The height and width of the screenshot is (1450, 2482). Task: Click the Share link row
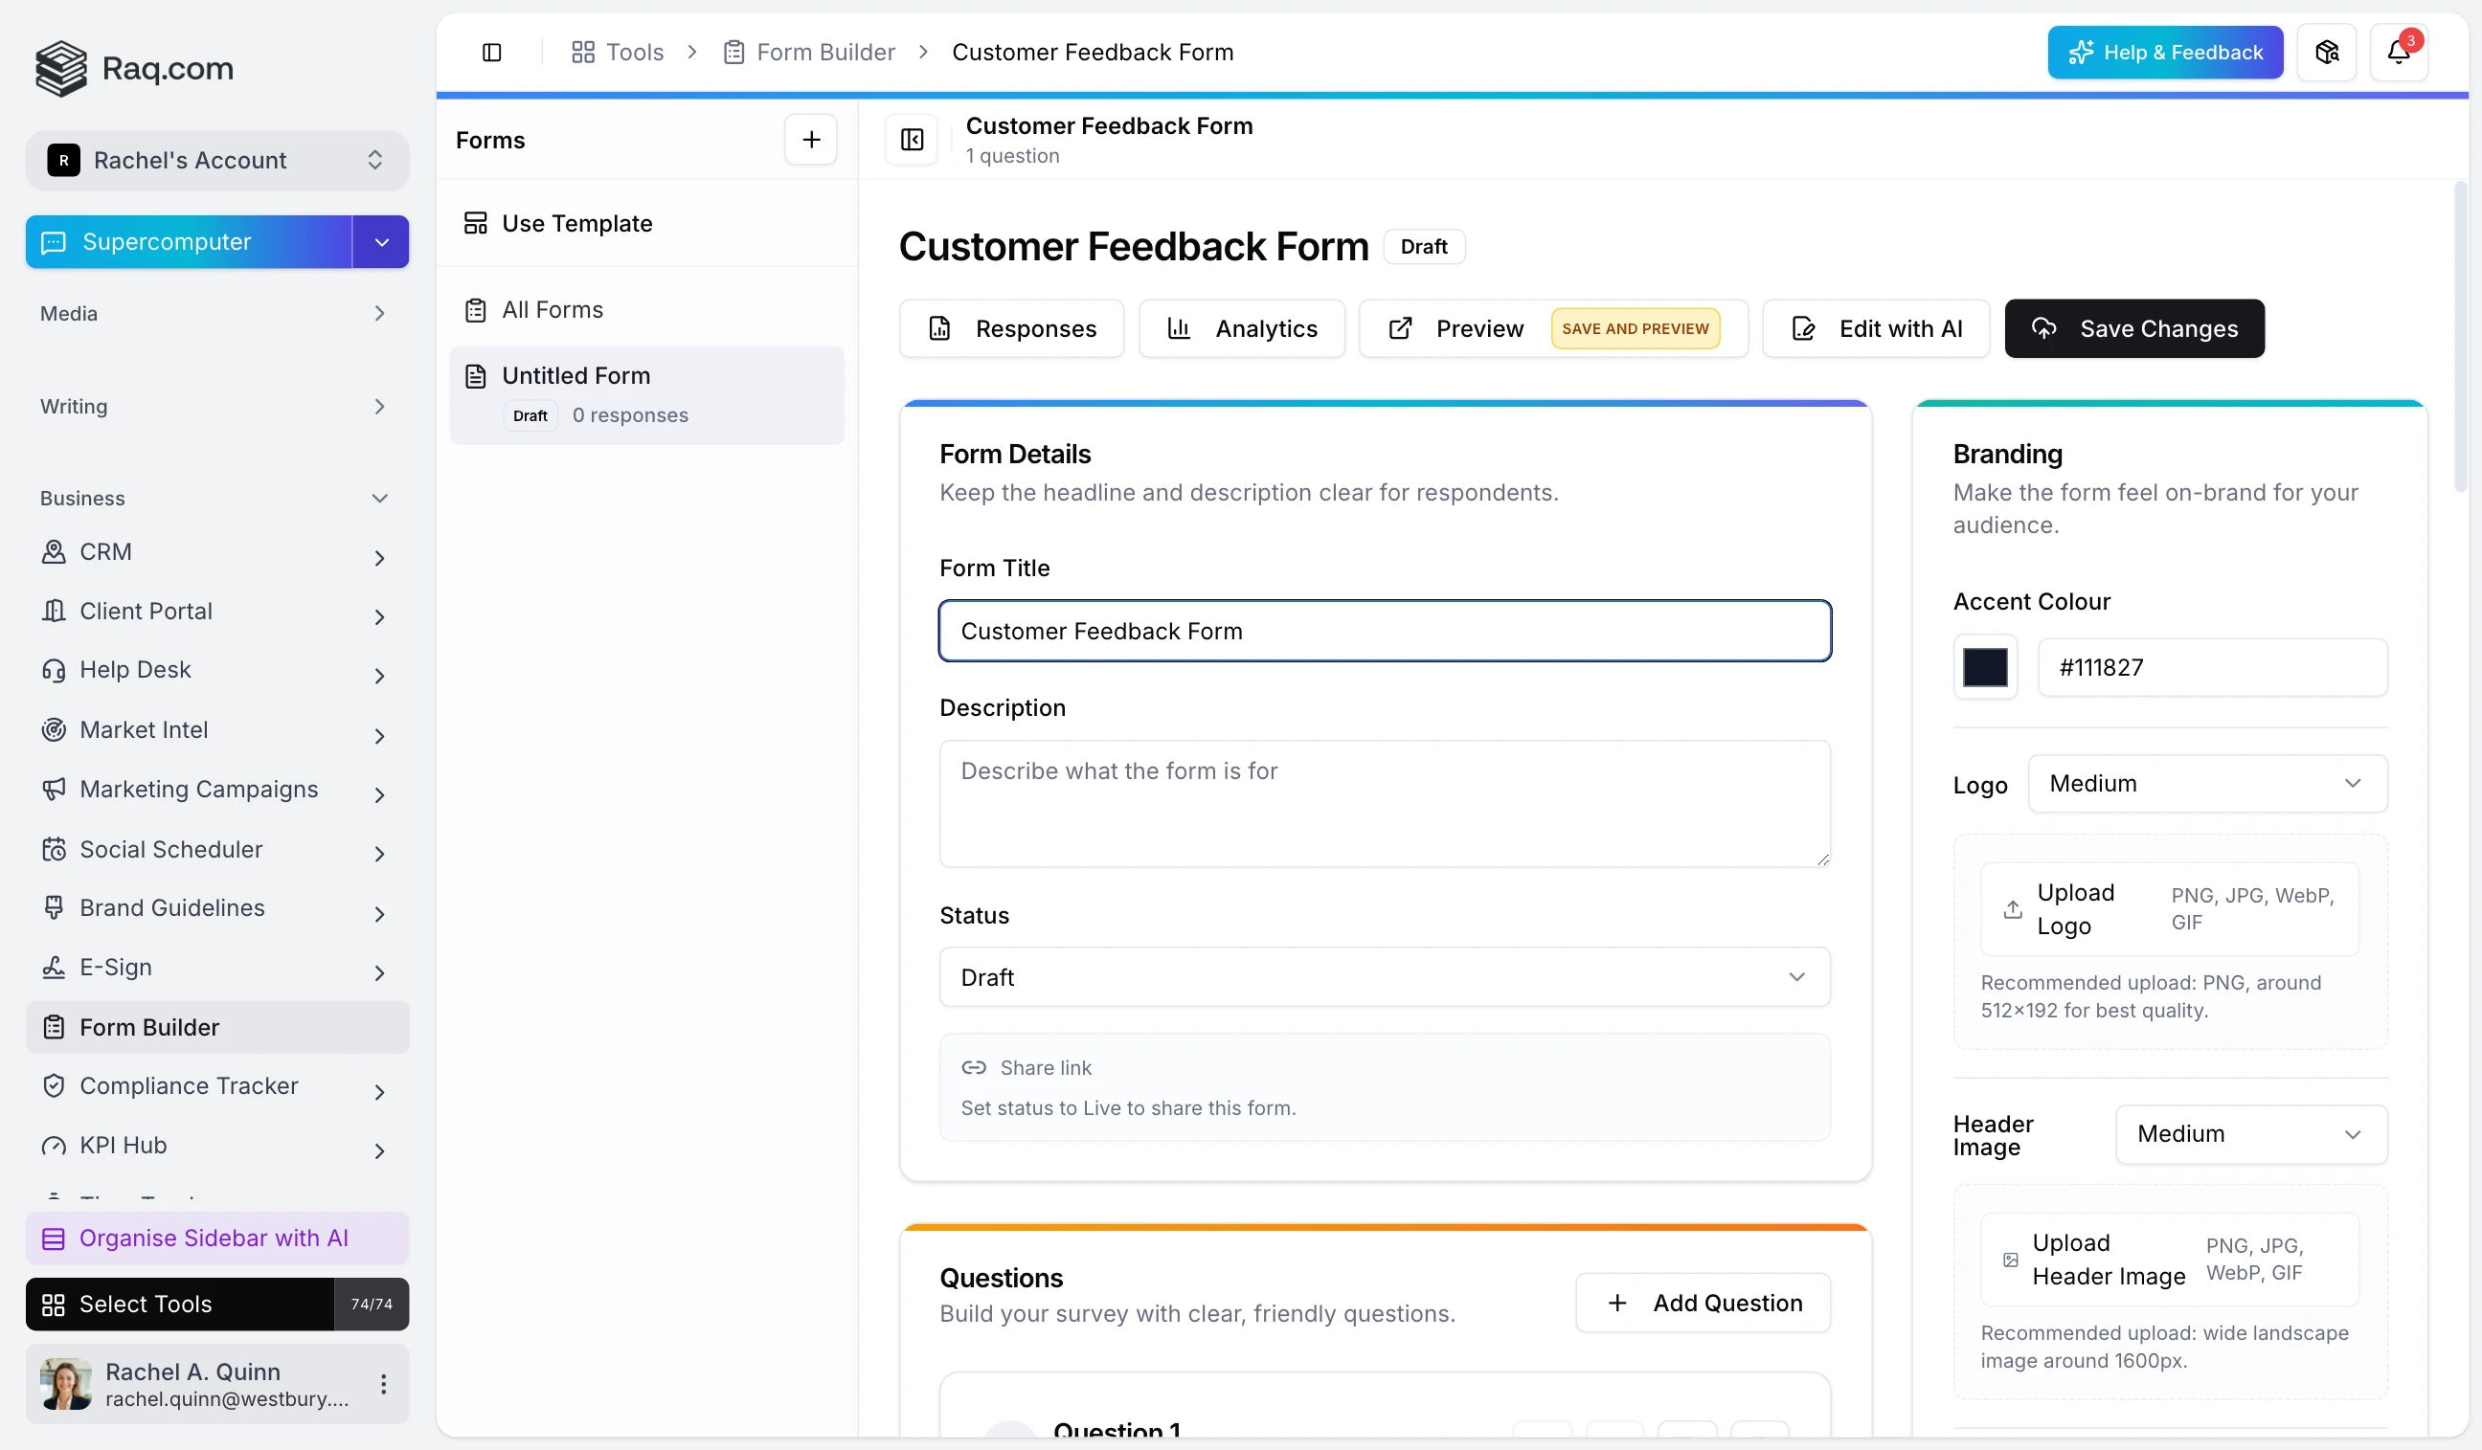pyautogui.click(x=1385, y=1086)
